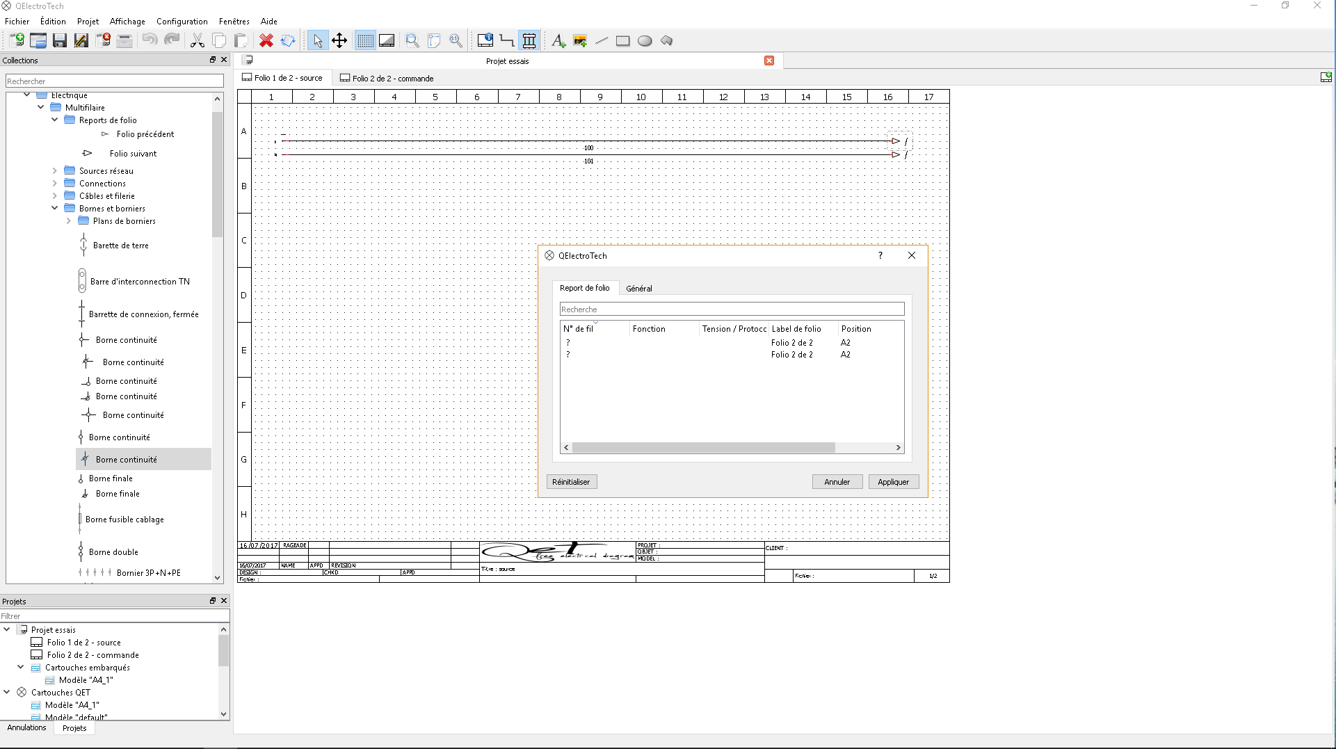Click the cut scissors icon

[198, 41]
